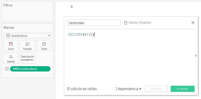Viewport: 201px width, 99px height.
Task: Close the calculation editor dialog
Action: point(193,23)
